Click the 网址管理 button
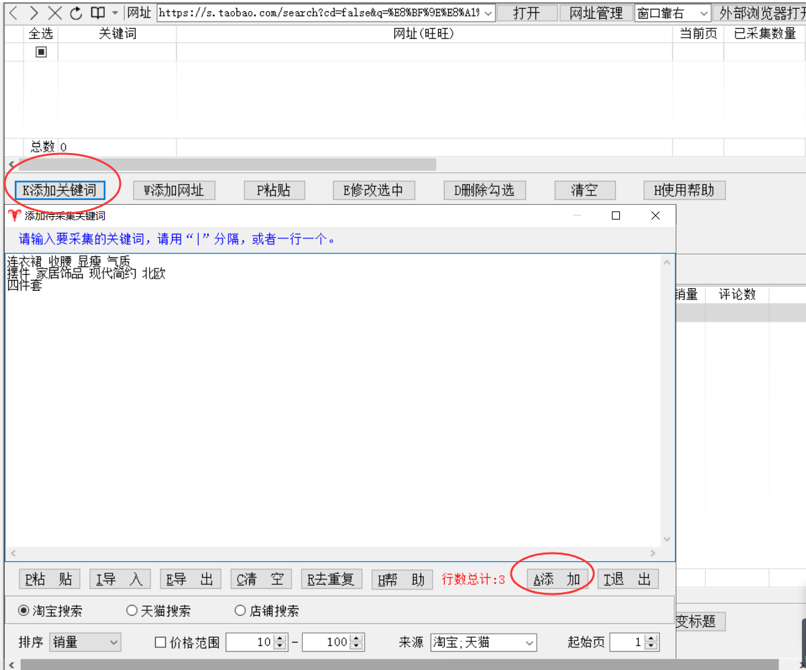Image resolution: width=806 pixels, height=670 pixels. point(596,13)
